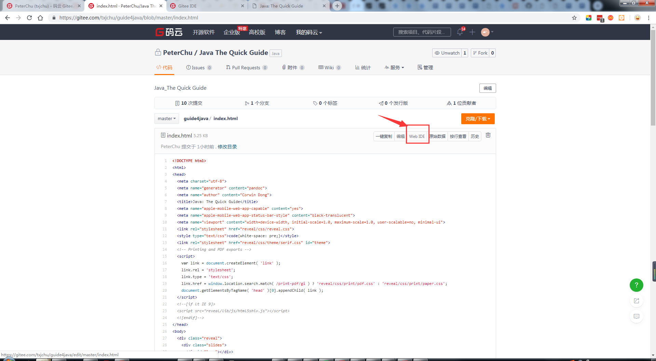Click the bookmark star in the address bar
This screenshot has width=656, height=361.
(x=574, y=18)
